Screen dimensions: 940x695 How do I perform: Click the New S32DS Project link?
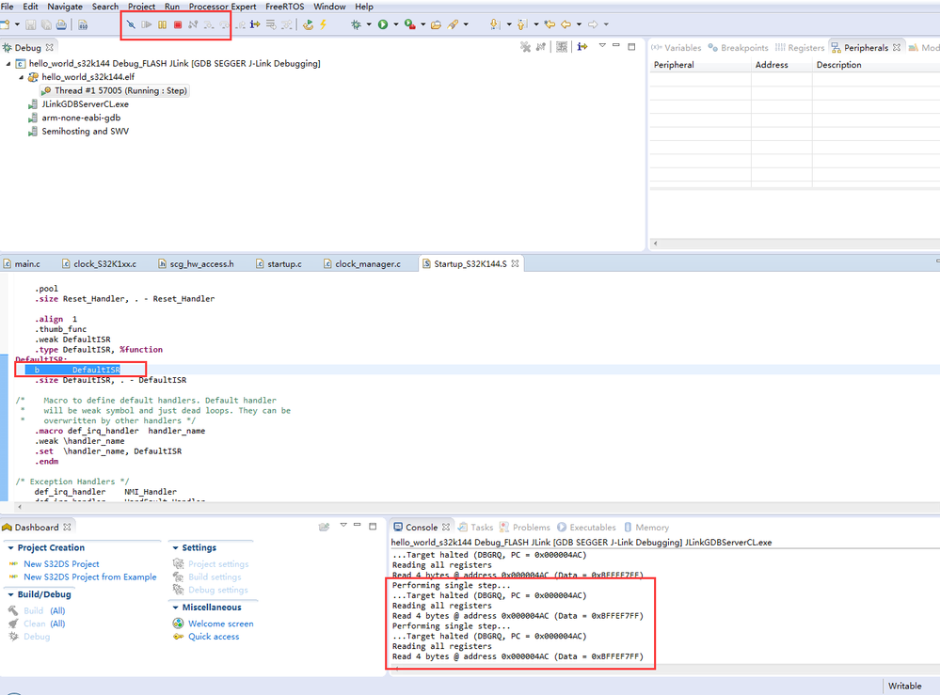pos(61,563)
